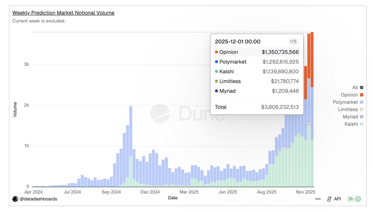Viewport: 373px width, 212px height.
Task: Click the tallest orange Opinion bar segment
Action: pos(312,60)
